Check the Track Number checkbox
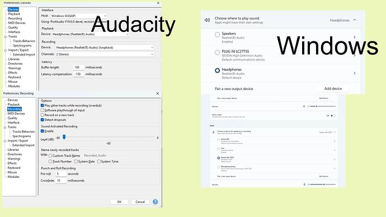The image size is (386, 217). [x=50, y=162]
